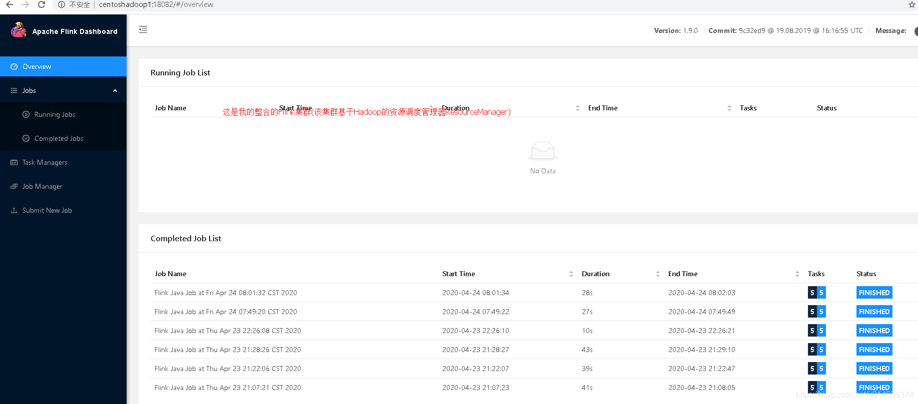Collapse the sidebar with the fold icon
Image resolution: width=918 pixels, height=404 pixels.
click(143, 29)
